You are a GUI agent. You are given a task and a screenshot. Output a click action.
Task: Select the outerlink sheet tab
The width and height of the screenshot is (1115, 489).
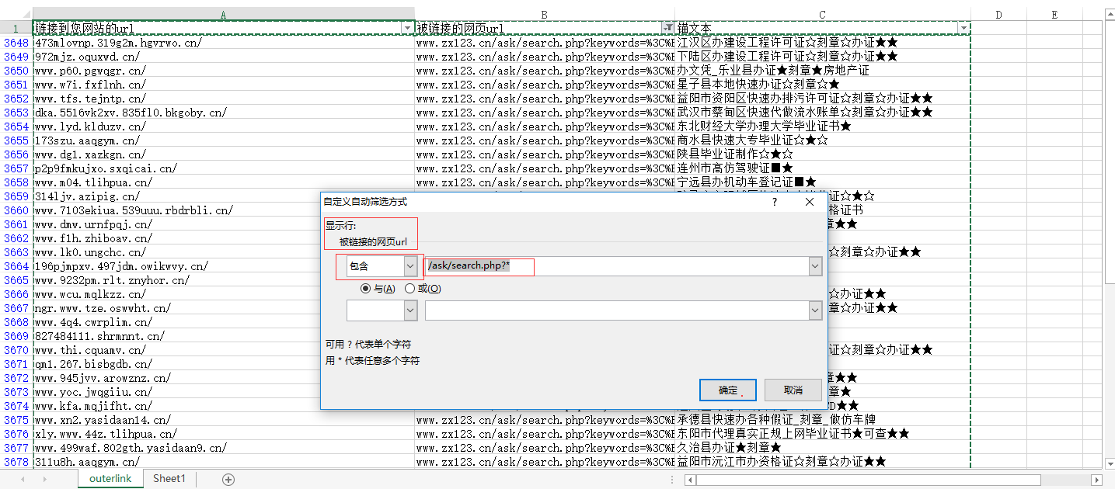pos(110,479)
